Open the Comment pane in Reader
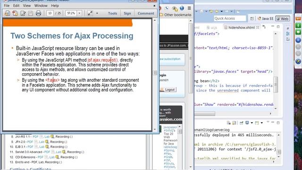The height and width of the screenshot is (170, 302). (x=146, y=13)
